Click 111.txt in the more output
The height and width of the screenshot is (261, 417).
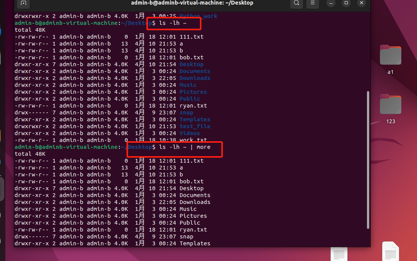point(191,161)
